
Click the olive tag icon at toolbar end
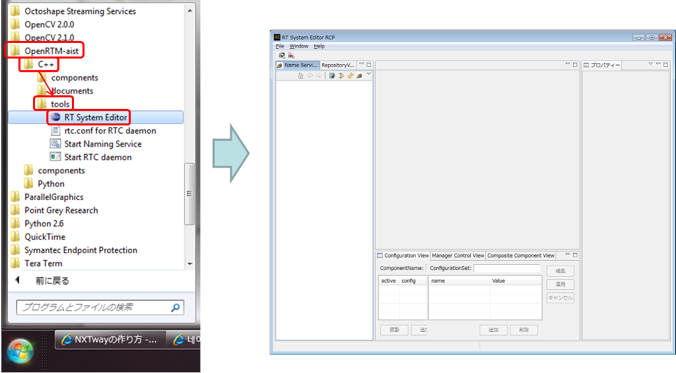pyautogui.click(x=360, y=75)
